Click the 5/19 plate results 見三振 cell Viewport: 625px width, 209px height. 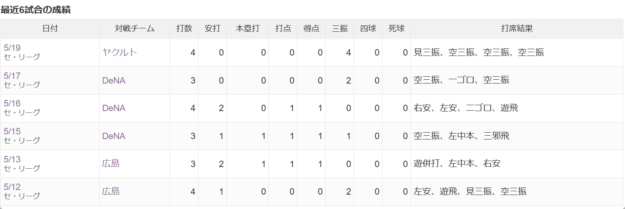pyautogui.click(x=426, y=52)
